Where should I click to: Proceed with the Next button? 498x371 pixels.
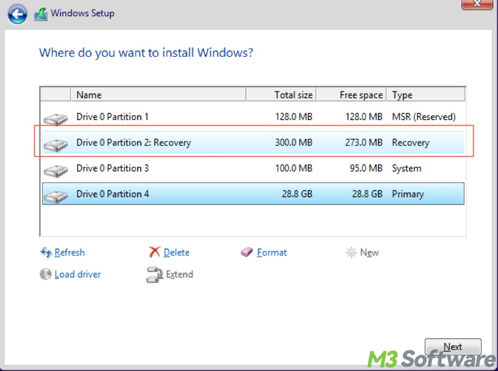453,347
